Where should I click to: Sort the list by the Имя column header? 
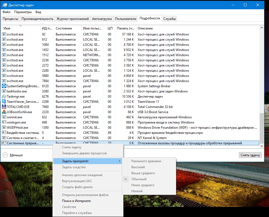pyautogui.click(x=7, y=28)
